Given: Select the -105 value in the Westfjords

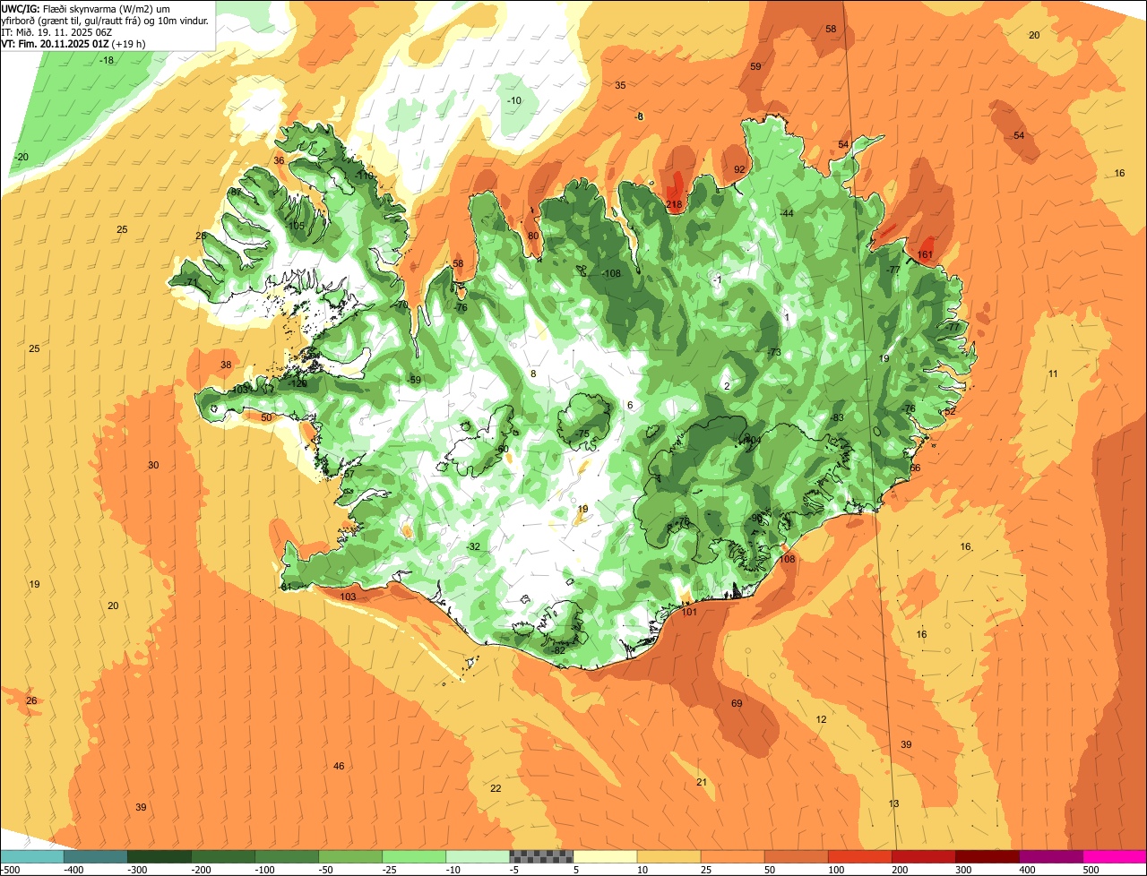Looking at the screenshot, I should click(295, 226).
